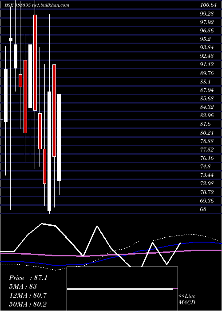This screenshot has width=222, height=311.
Task: Click the BSE ticker header text
Action: click(x=17, y=5)
